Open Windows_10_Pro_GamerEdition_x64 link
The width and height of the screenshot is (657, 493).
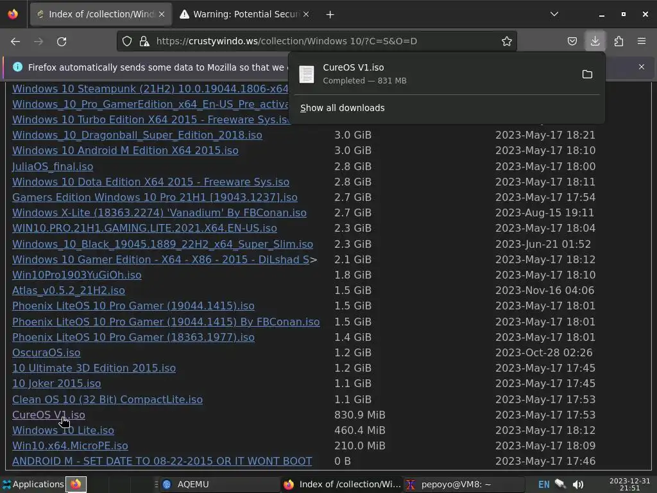tap(150, 104)
